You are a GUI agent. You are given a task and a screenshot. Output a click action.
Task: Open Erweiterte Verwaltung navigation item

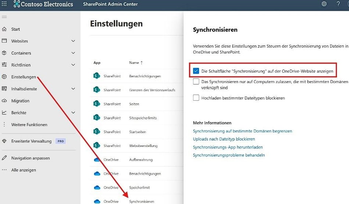[x=31, y=141]
